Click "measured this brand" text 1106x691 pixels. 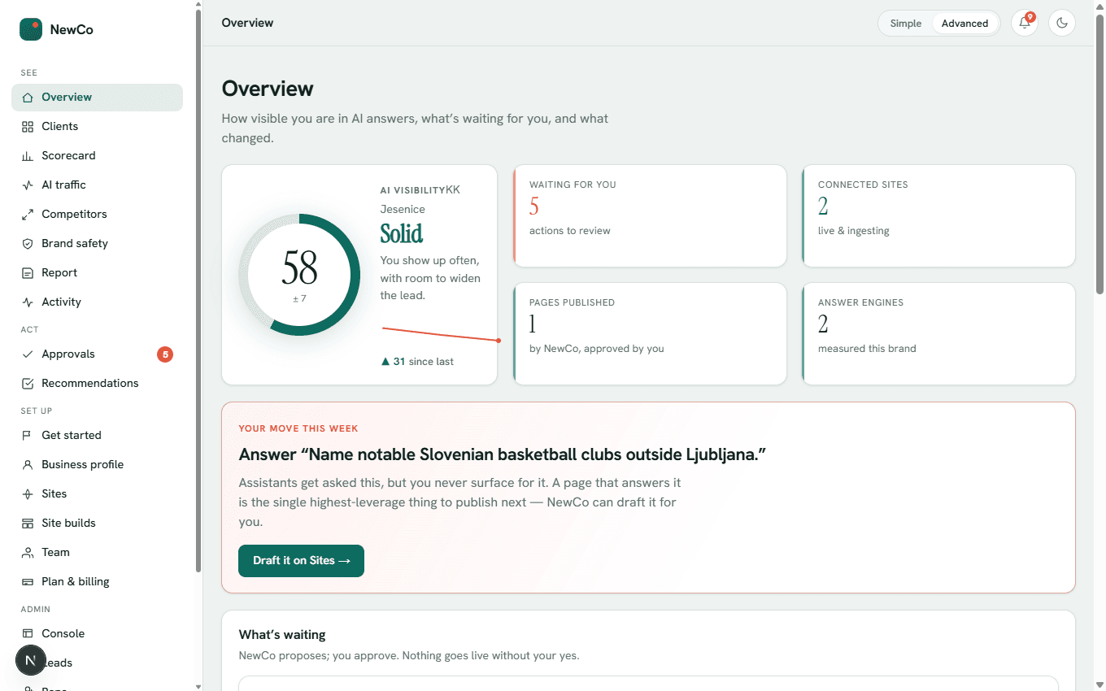click(x=867, y=349)
